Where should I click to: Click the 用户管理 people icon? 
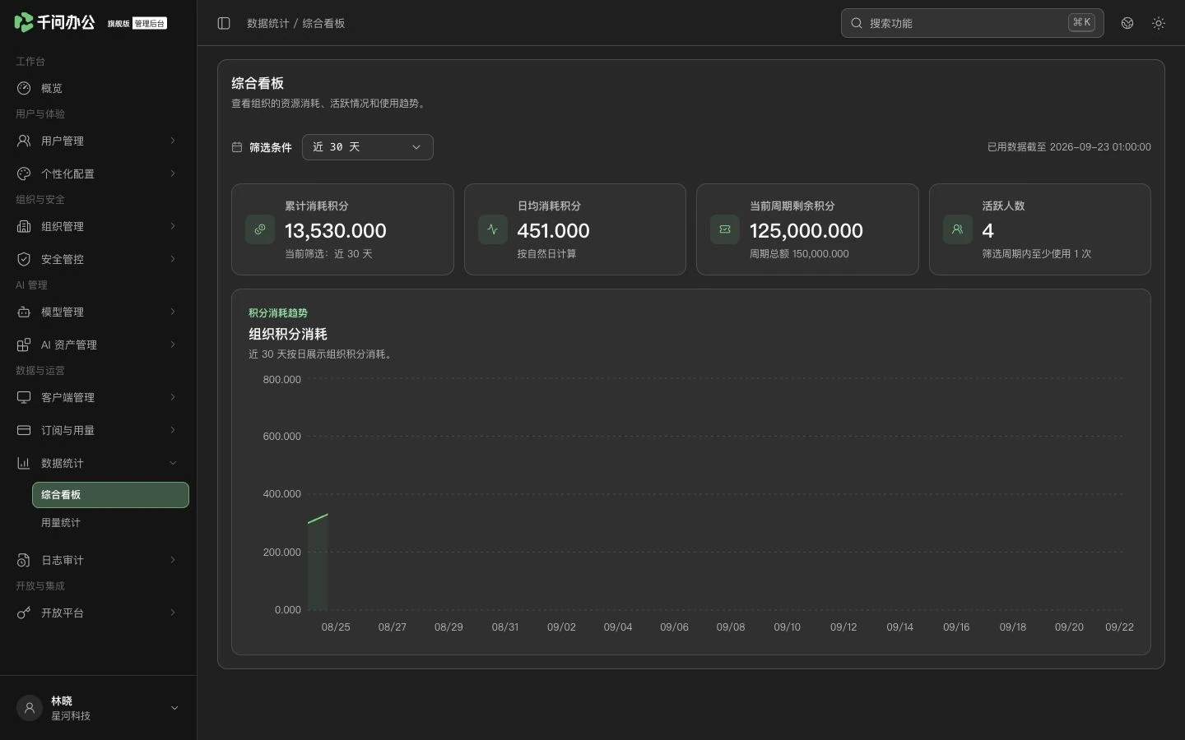point(24,141)
